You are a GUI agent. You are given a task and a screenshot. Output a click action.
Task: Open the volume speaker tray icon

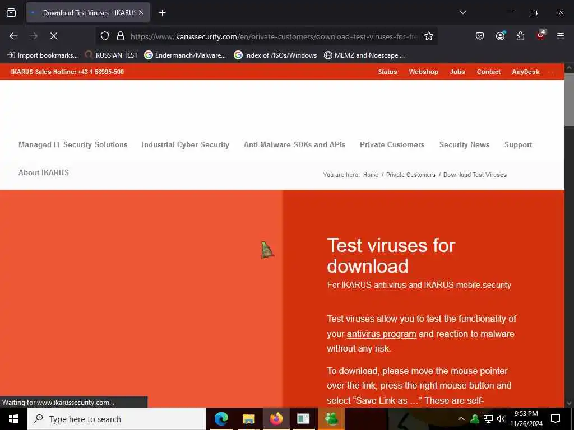[501, 419]
